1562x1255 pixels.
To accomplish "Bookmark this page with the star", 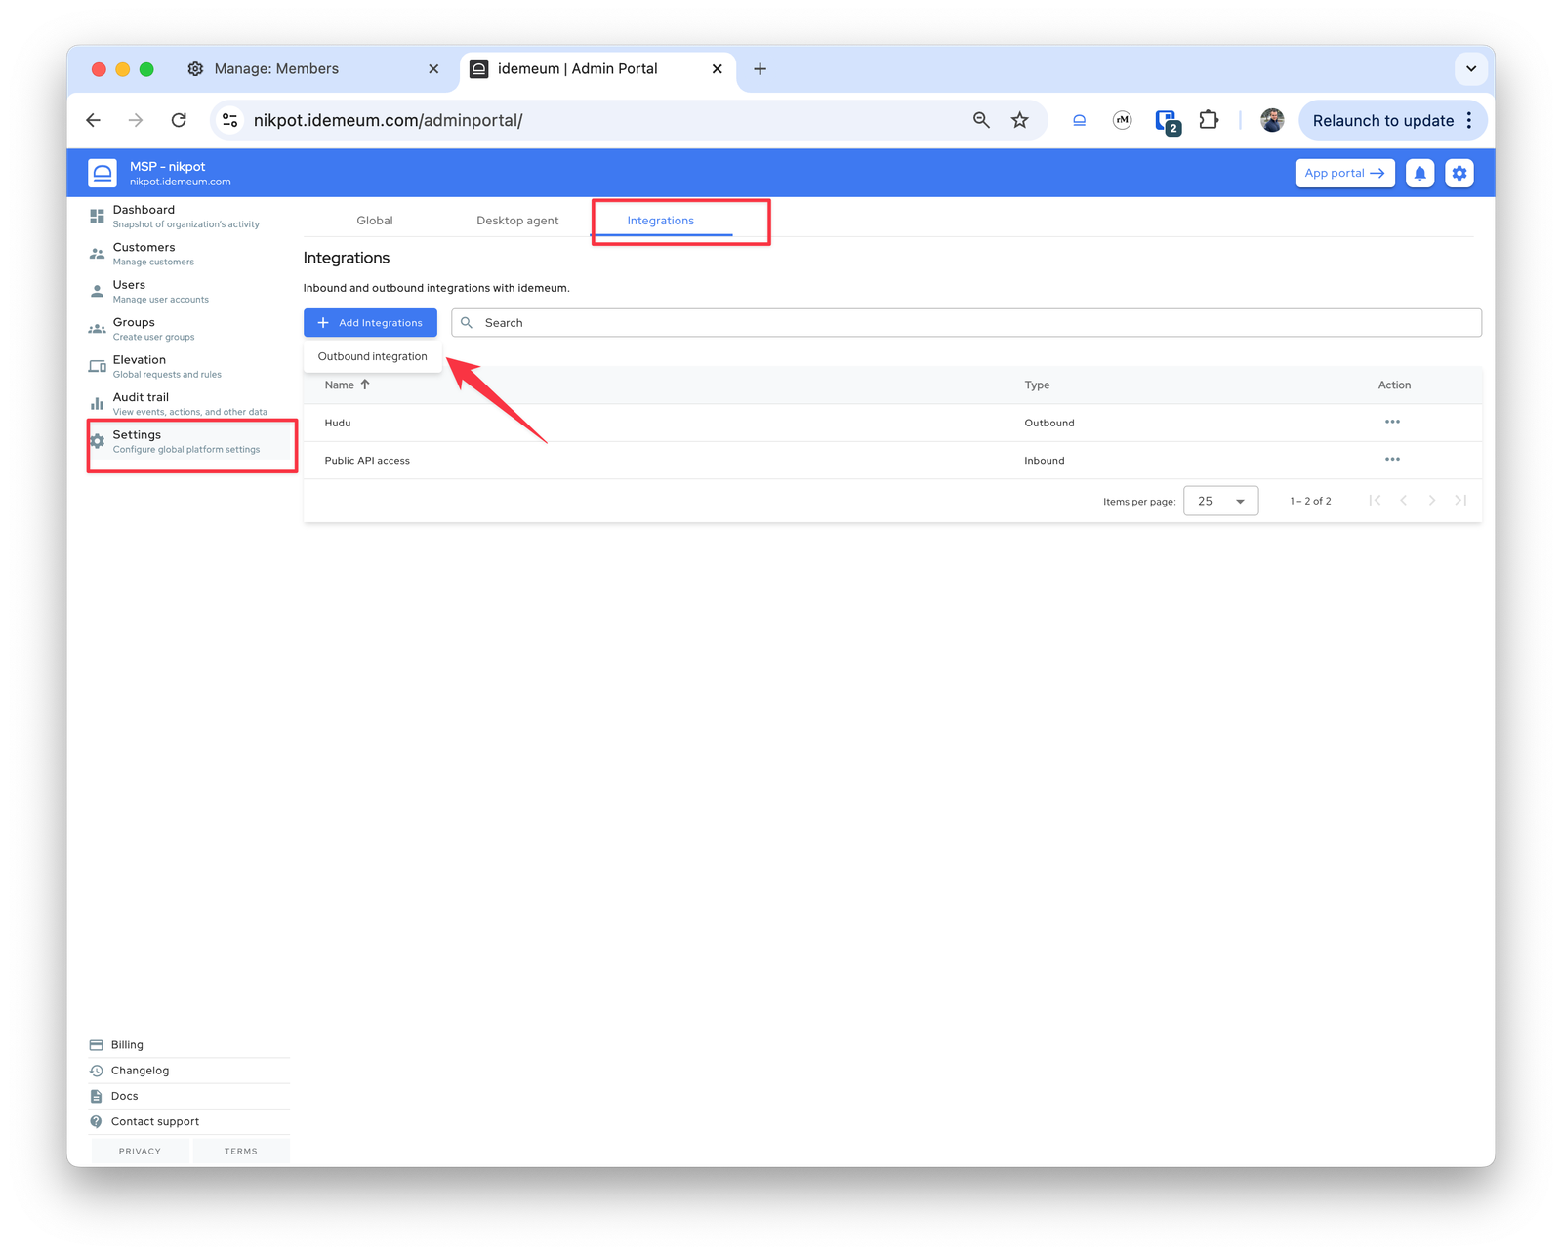I will tap(1020, 120).
